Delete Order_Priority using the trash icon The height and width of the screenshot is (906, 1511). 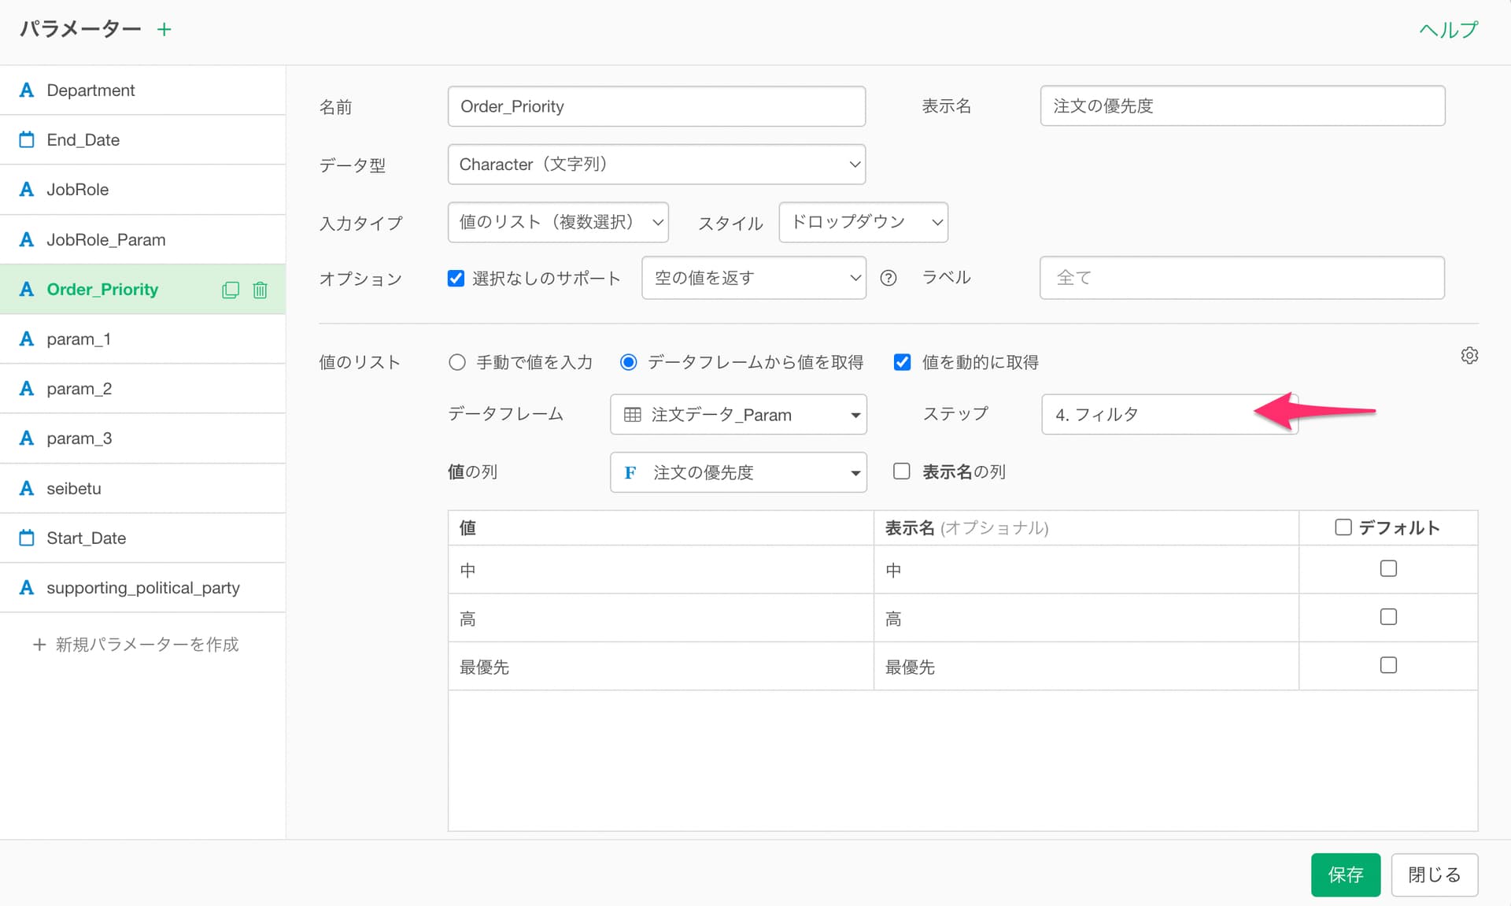260,290
